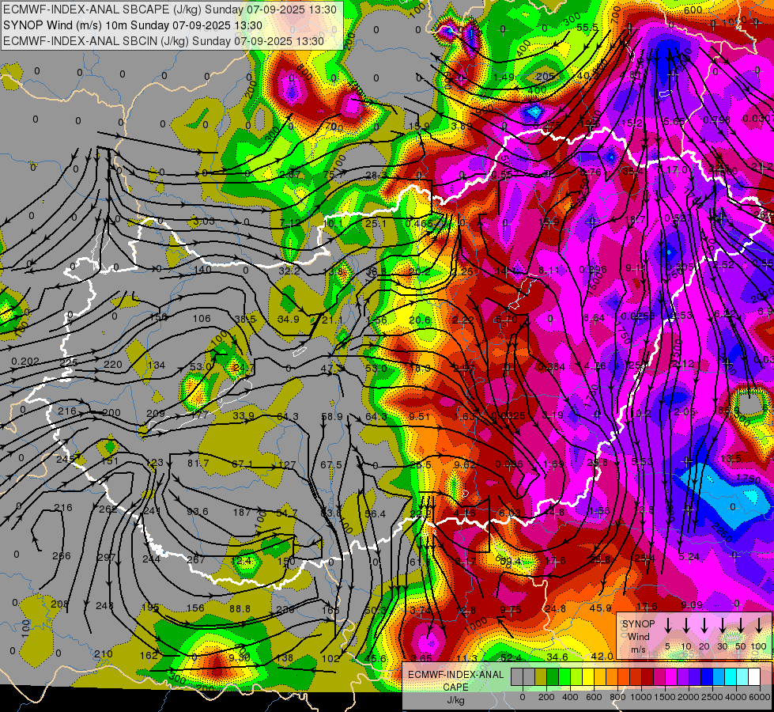Click the wind arrow above 10 in SYNOP legend
This screenshot has height=712, width=774.
[x=686, y=627]
